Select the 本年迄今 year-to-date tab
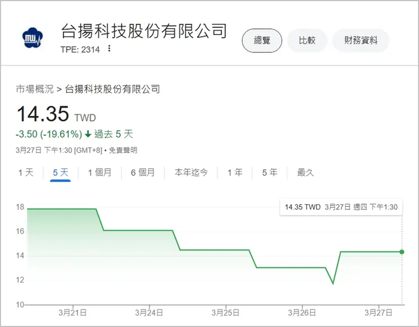Screen dimensions: 419x327 (x=191, y=173)
